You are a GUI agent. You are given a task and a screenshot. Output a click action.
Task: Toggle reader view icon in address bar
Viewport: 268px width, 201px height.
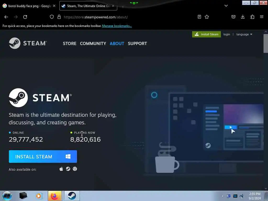[x=199, y=17]
